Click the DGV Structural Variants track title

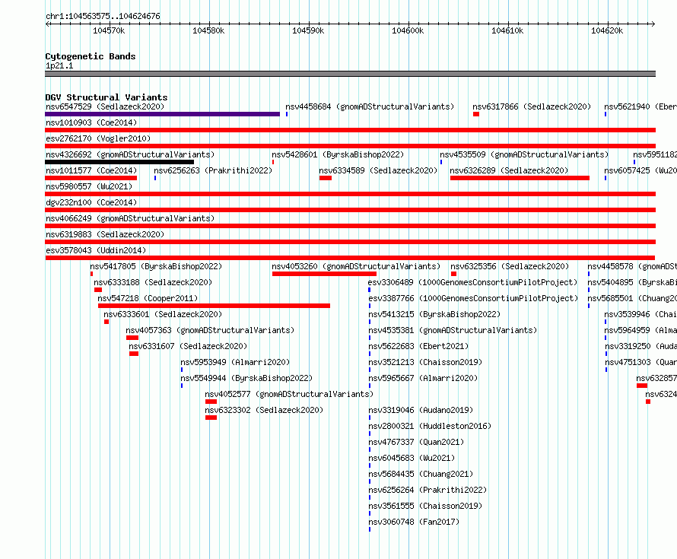pos(106,97)
